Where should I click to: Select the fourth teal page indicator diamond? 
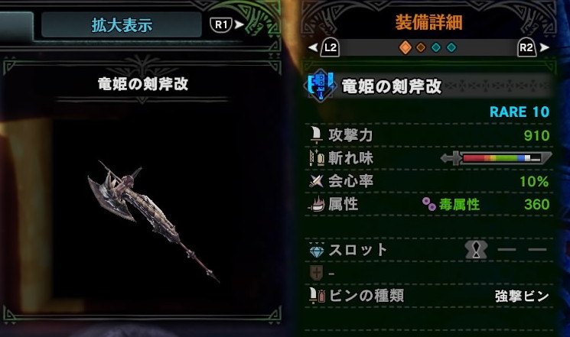451,47
